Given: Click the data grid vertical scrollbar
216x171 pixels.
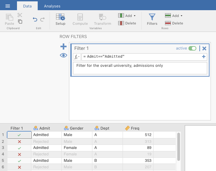Looking at the screenshot, I should pyautogui.click(x=179, y=147).
